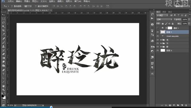Click the background color swatch

click(4, 98)
